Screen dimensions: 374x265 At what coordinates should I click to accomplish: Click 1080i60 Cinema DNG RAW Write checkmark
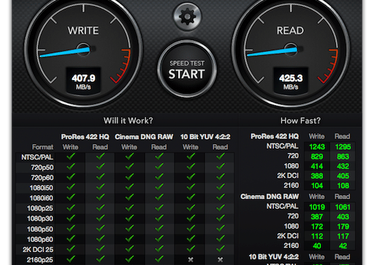tap(129, 198)
